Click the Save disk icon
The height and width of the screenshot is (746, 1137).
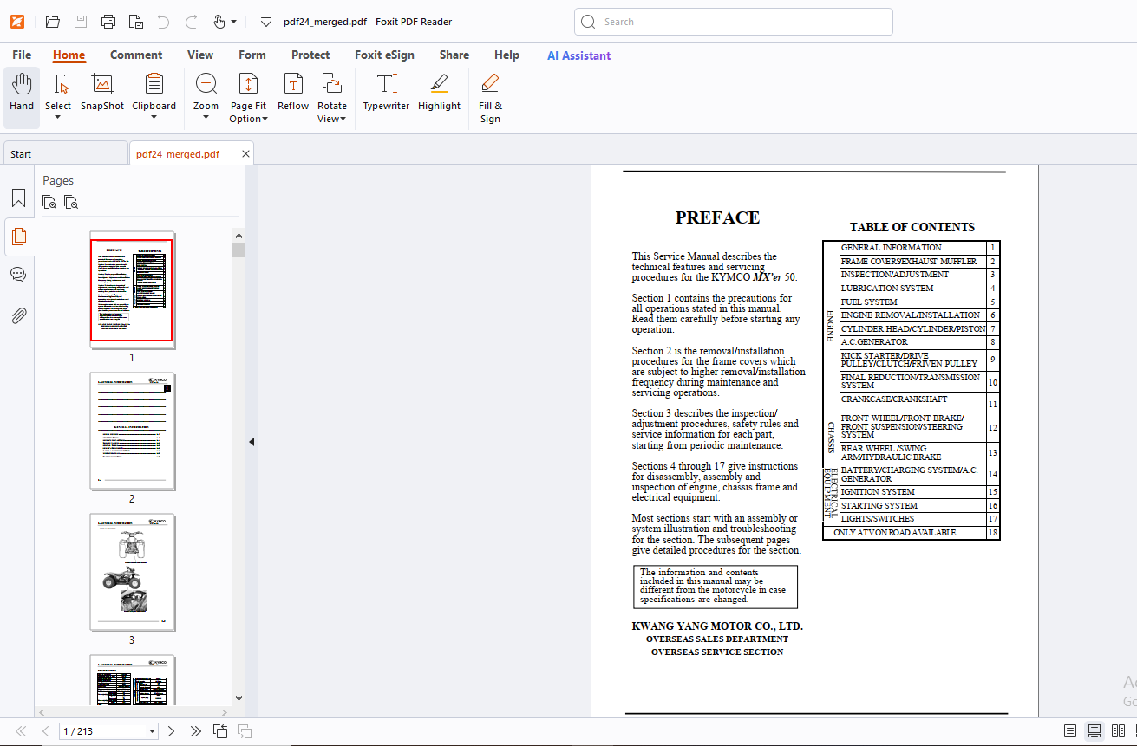click(x=81, y=22)
